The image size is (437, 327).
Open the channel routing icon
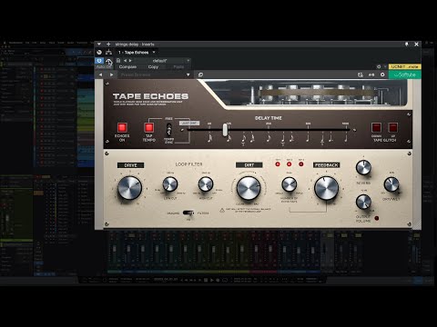click(99, 53)
